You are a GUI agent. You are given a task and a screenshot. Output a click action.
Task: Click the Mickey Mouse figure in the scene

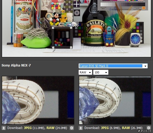click(55, 19)
